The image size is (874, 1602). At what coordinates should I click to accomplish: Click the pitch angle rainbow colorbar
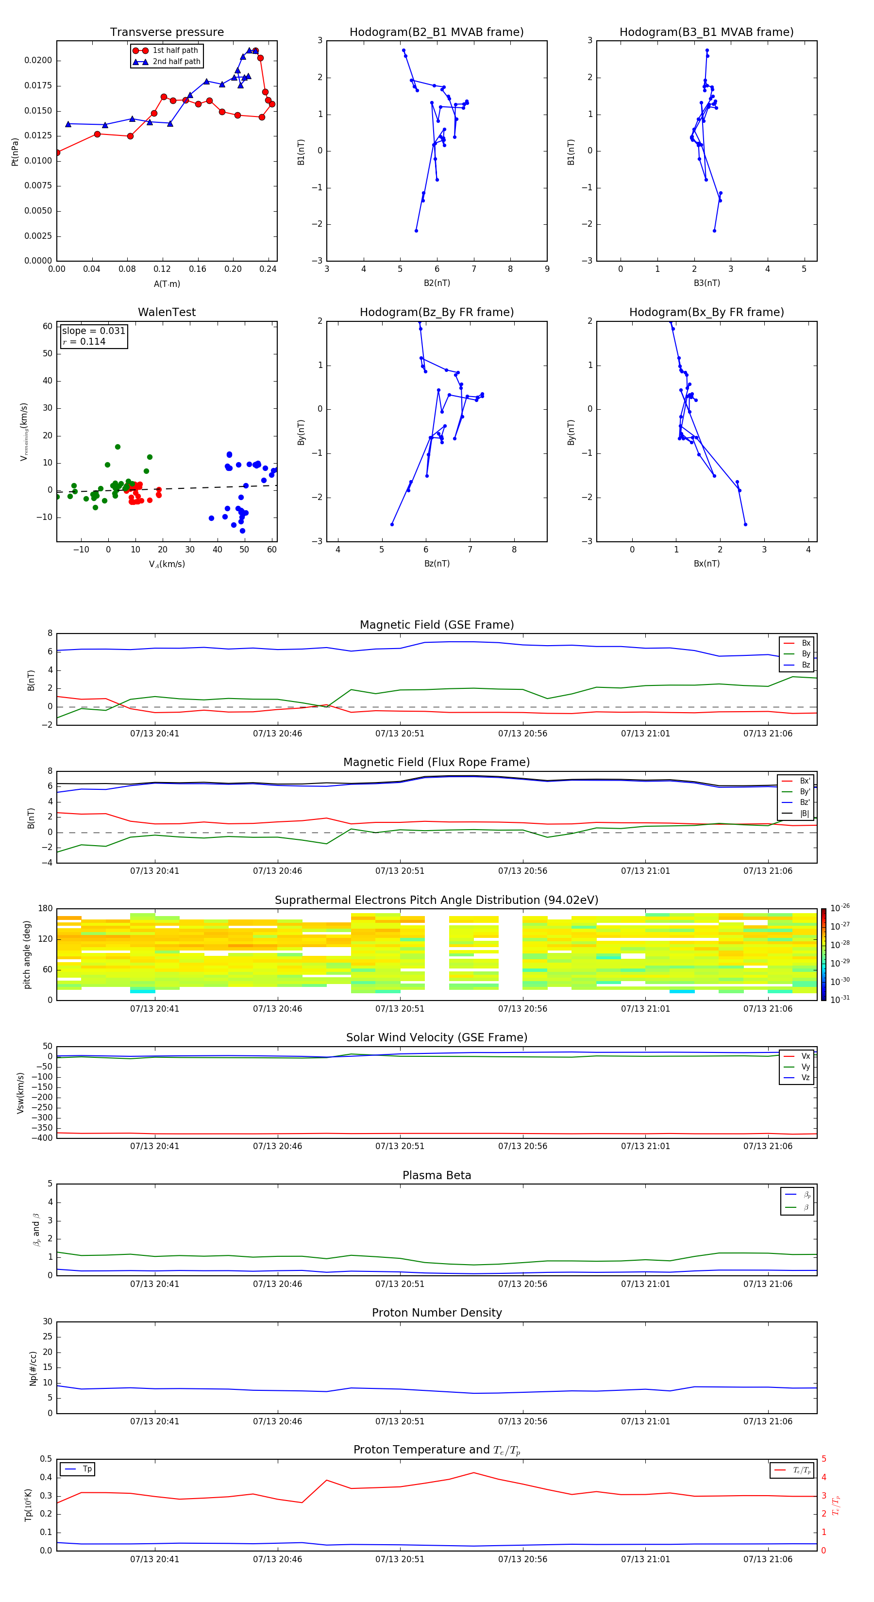coord(824,954)
